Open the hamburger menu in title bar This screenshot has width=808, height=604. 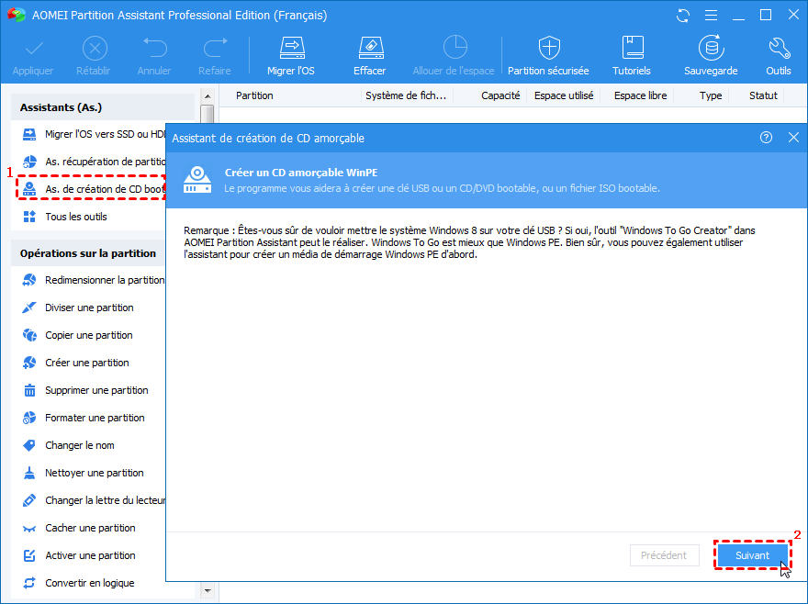click(711, 16)
